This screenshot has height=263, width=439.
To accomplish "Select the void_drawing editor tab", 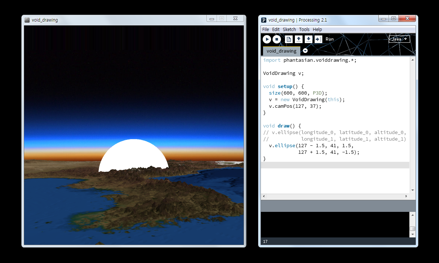I will 281,51.
